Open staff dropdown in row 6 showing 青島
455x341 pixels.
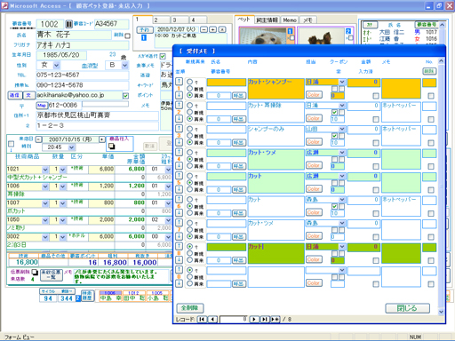(342, 199)
